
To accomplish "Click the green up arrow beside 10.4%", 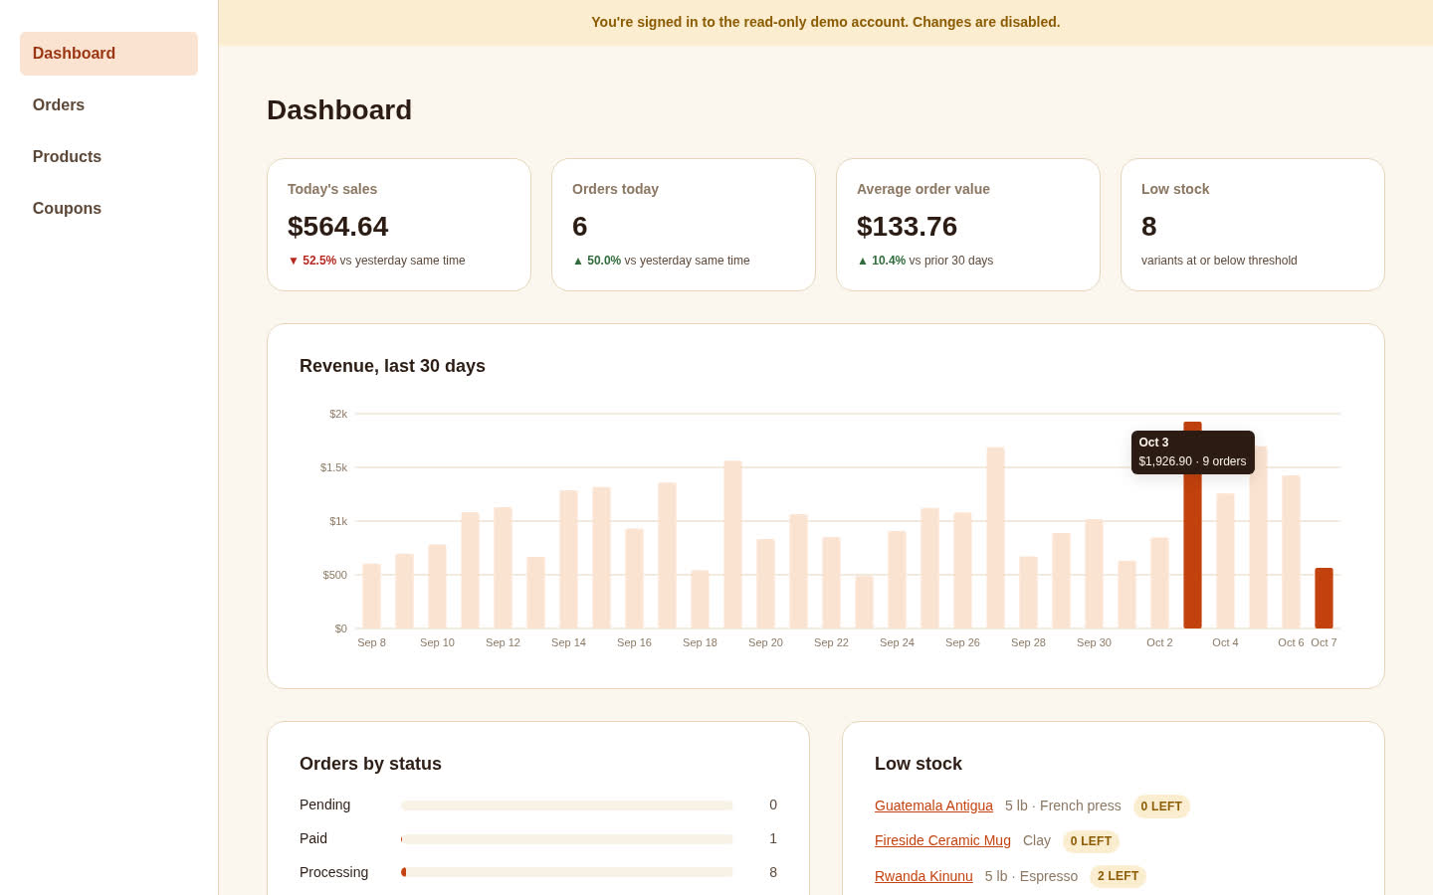I will click(x=863, y=261).
